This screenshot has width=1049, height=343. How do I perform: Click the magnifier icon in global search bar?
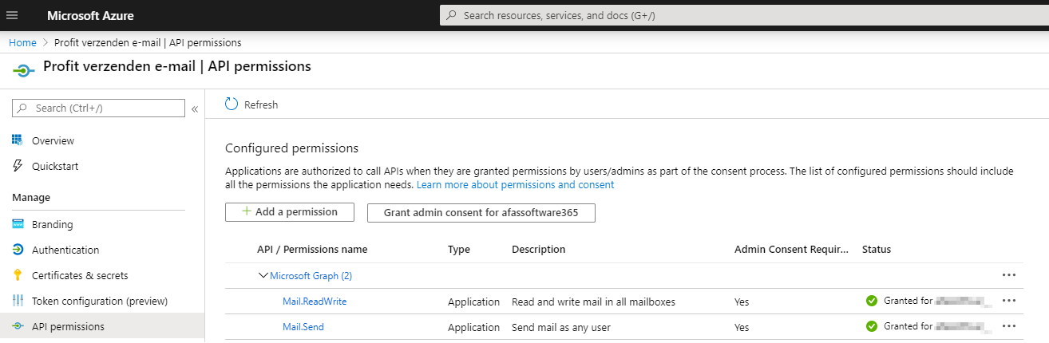(453, 15)
